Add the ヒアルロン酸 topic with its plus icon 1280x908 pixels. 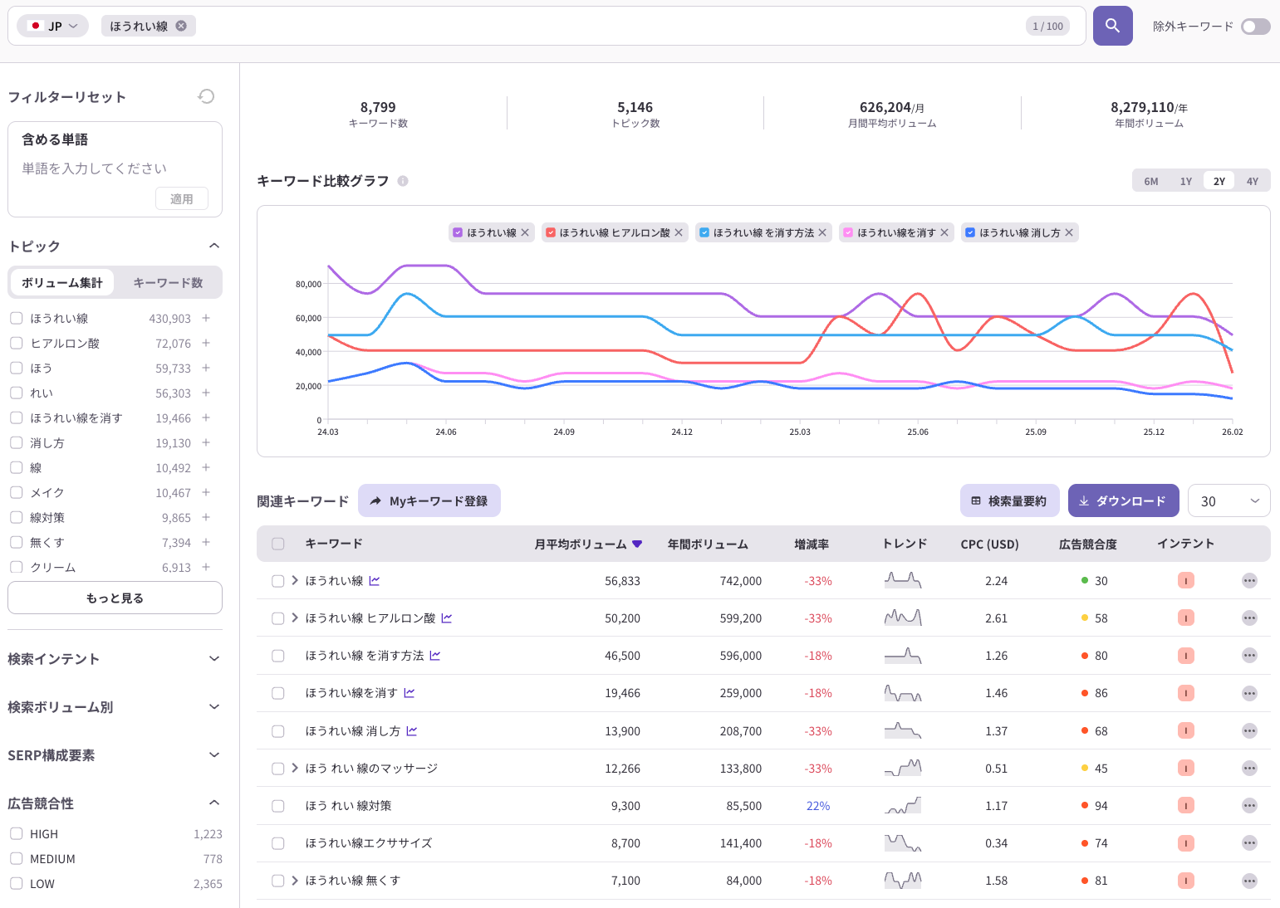(206, 343)
